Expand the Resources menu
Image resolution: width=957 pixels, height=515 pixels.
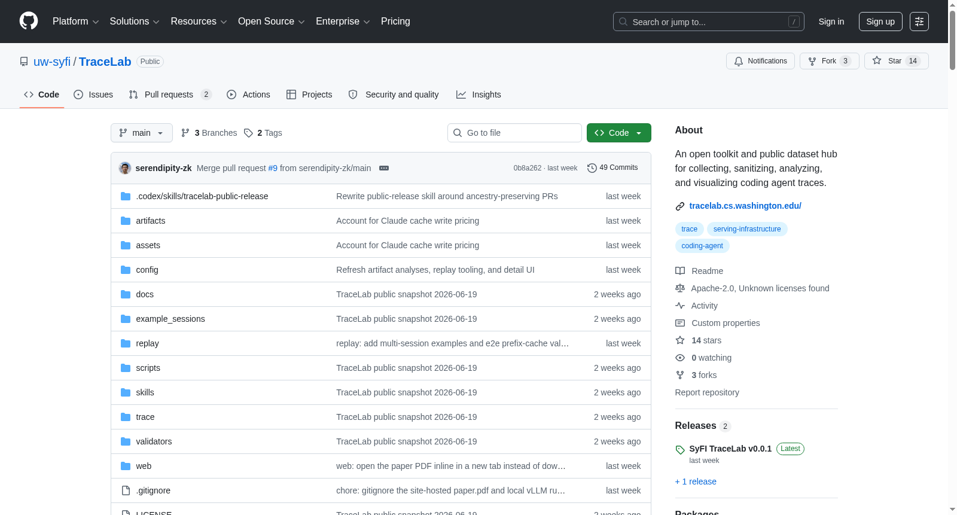point(199,22)
